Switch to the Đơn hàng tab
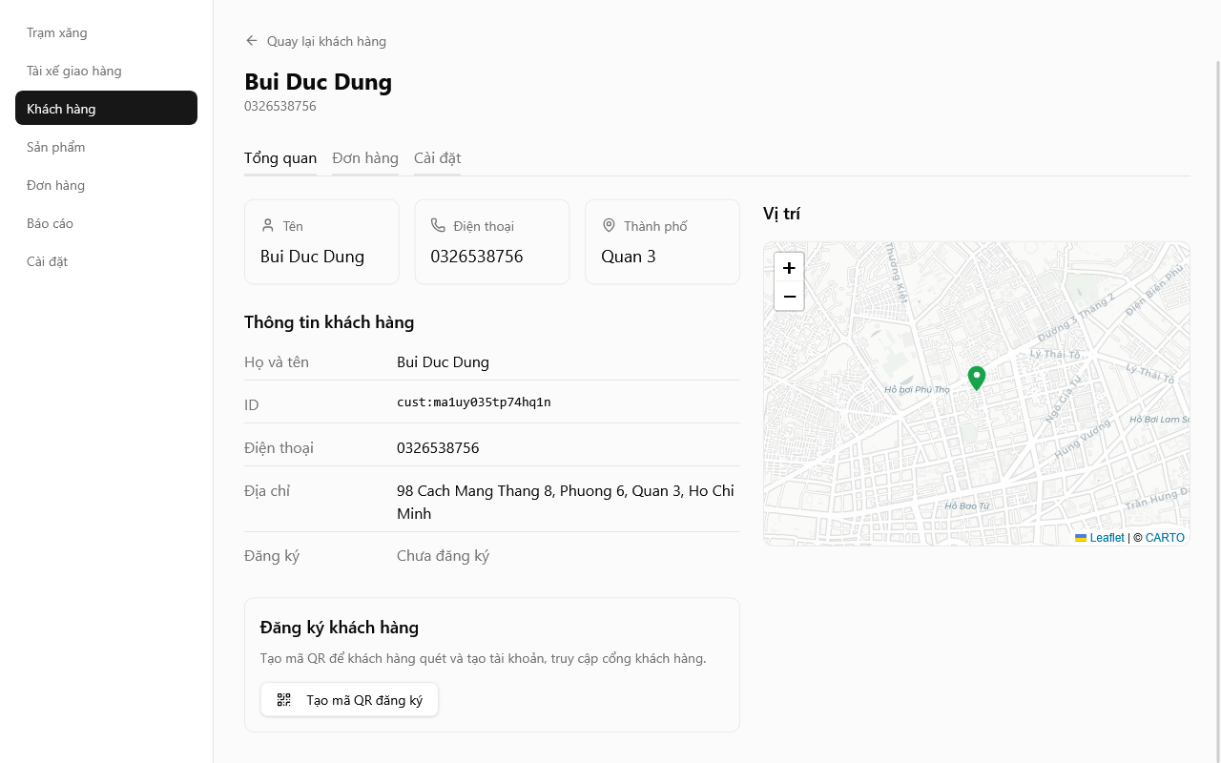This screenshot has width=1221, height=763. pos(365,157)
